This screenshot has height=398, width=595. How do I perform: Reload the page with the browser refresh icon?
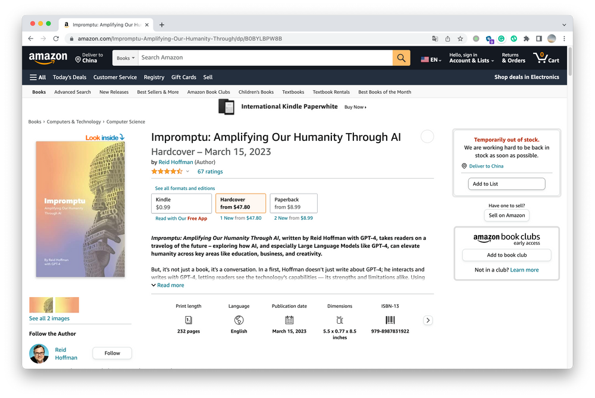tap(56, 39)
